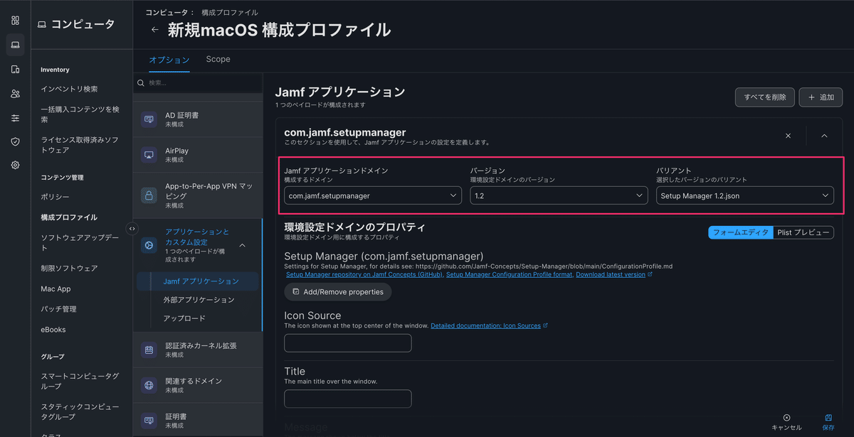Open the Jamf アプリケーションドメイン dropdown
Image resolution: width=854 pixels, height=437 pixels.
[373, 194]
